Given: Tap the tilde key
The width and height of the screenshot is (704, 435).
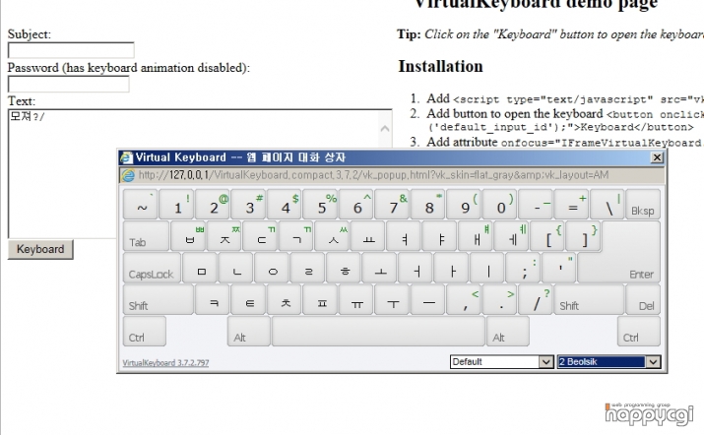Looking at the screenshot, I should tap(141, 205).
